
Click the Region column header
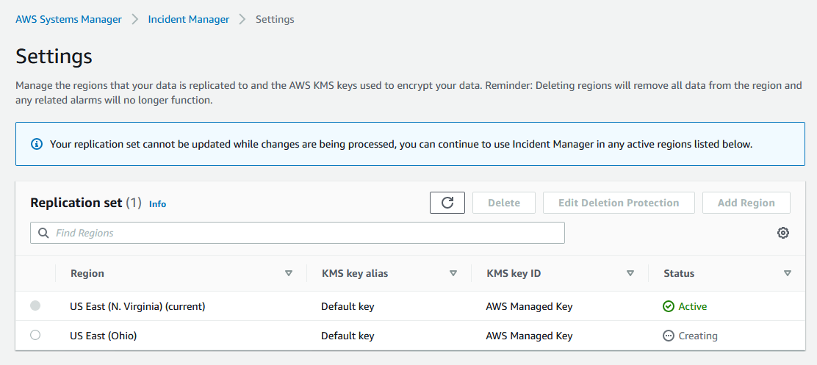87,273
